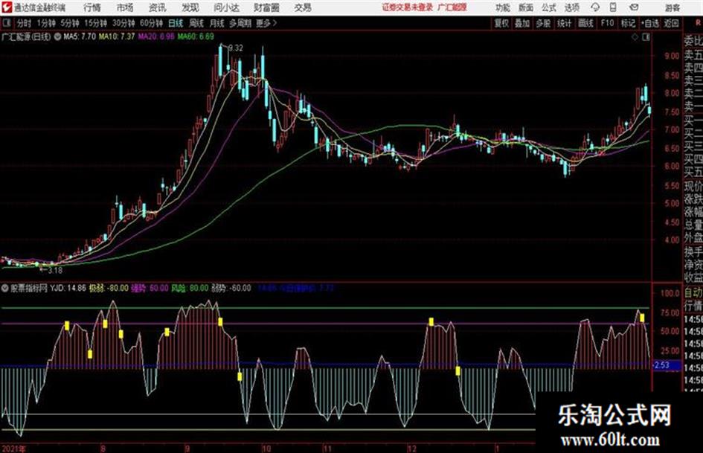Click the MA20: 6.98 value label
Image resolution: width=703 pixels, height=453 pixels.
coord(156,36)
